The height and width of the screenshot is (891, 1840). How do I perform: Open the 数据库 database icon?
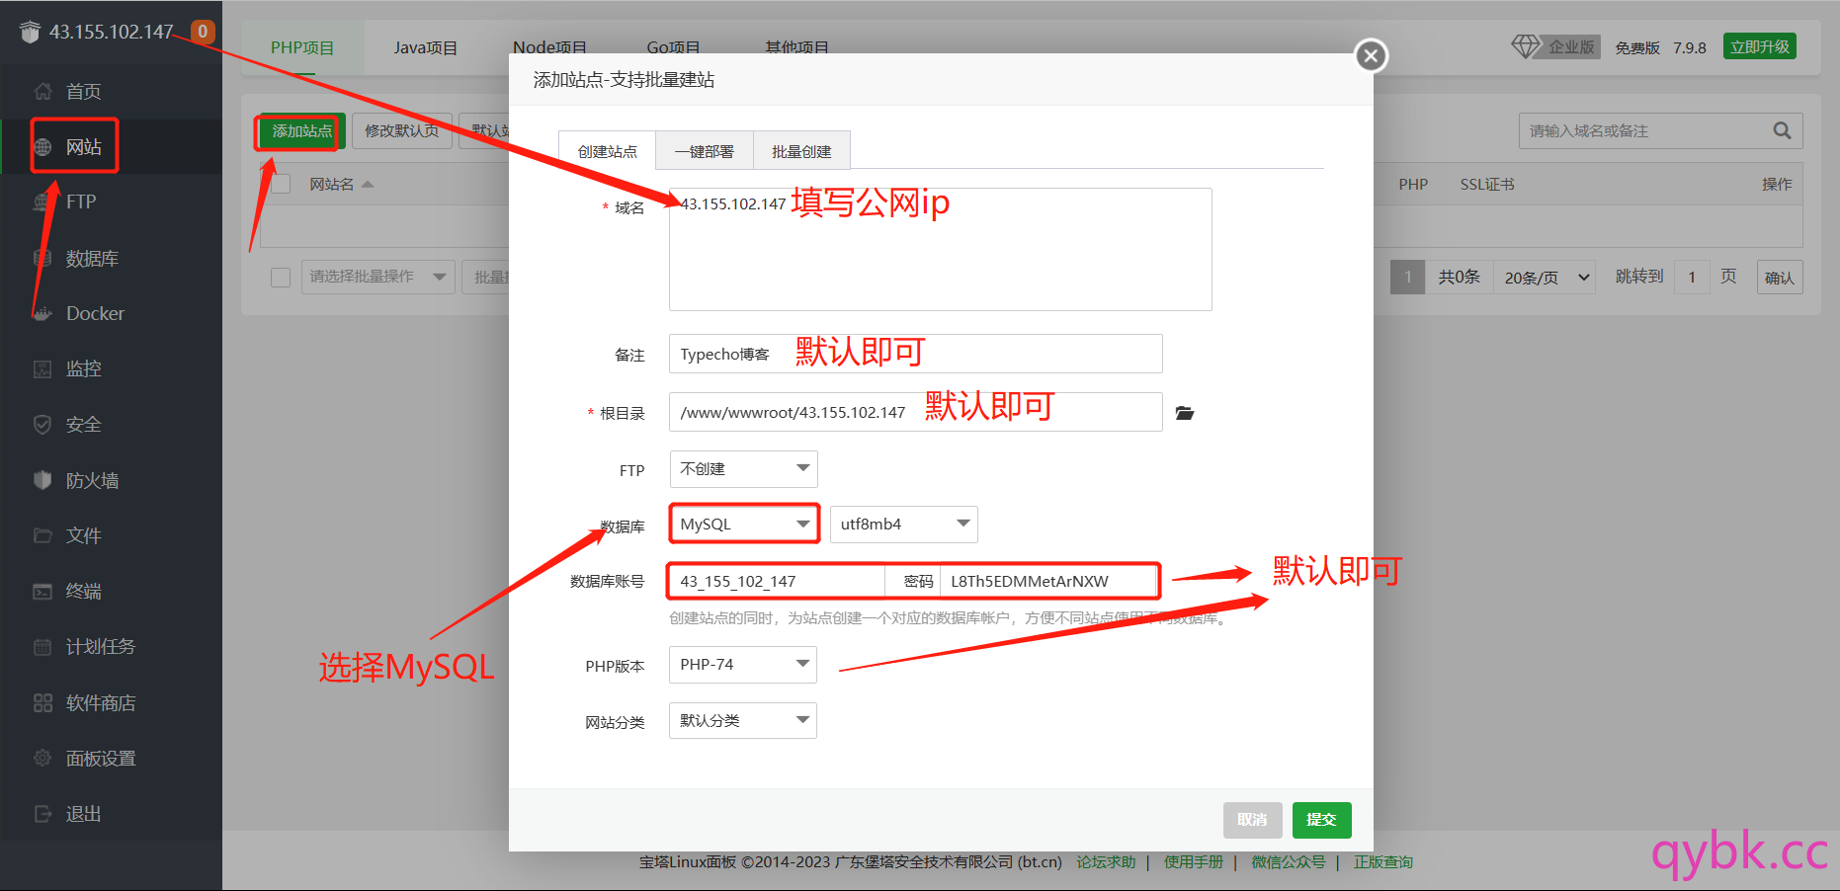pyautogui.click(x=42, y=259)
